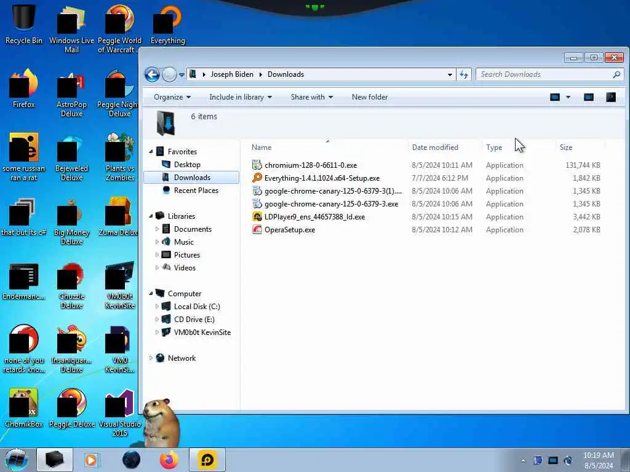The height and width of the screenshot is (472, 630).
Task: Collapse the Computer tree section
Action: point(151,293)
